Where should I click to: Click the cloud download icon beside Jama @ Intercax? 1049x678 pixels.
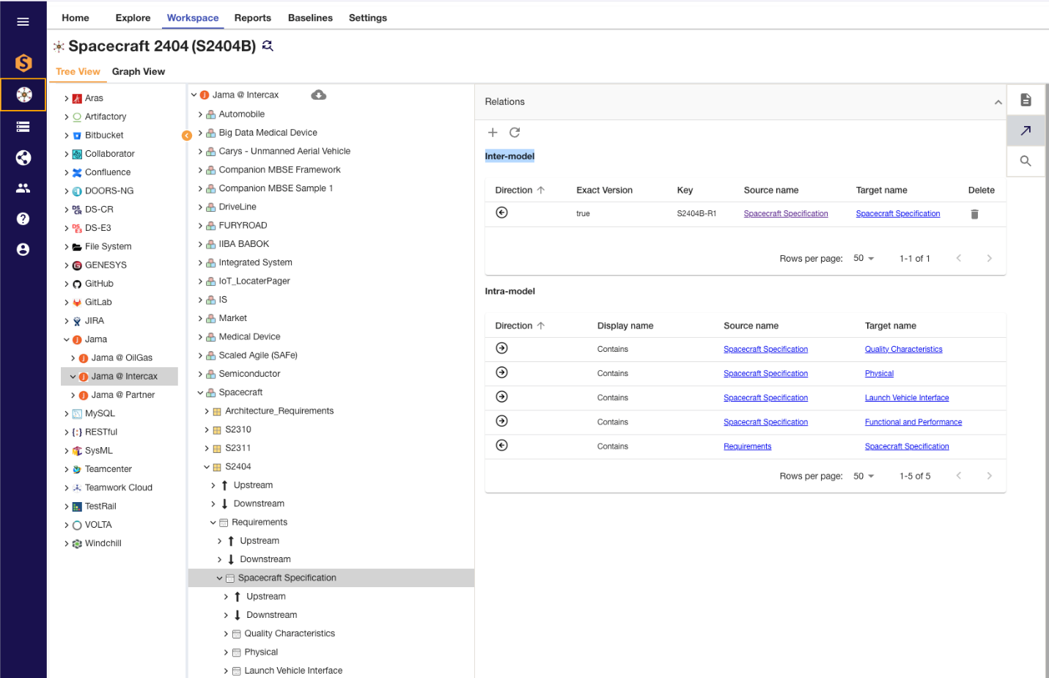point(318,95)
